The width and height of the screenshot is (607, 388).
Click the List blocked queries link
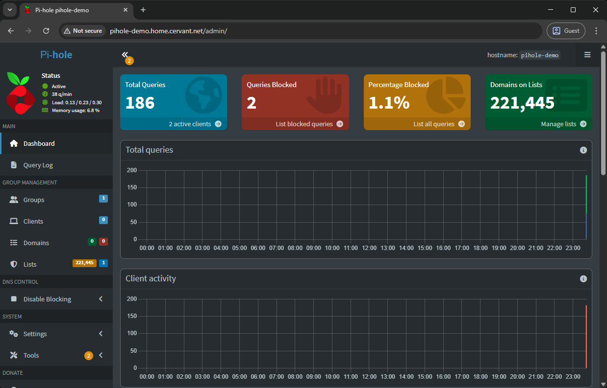coord(304,124)
